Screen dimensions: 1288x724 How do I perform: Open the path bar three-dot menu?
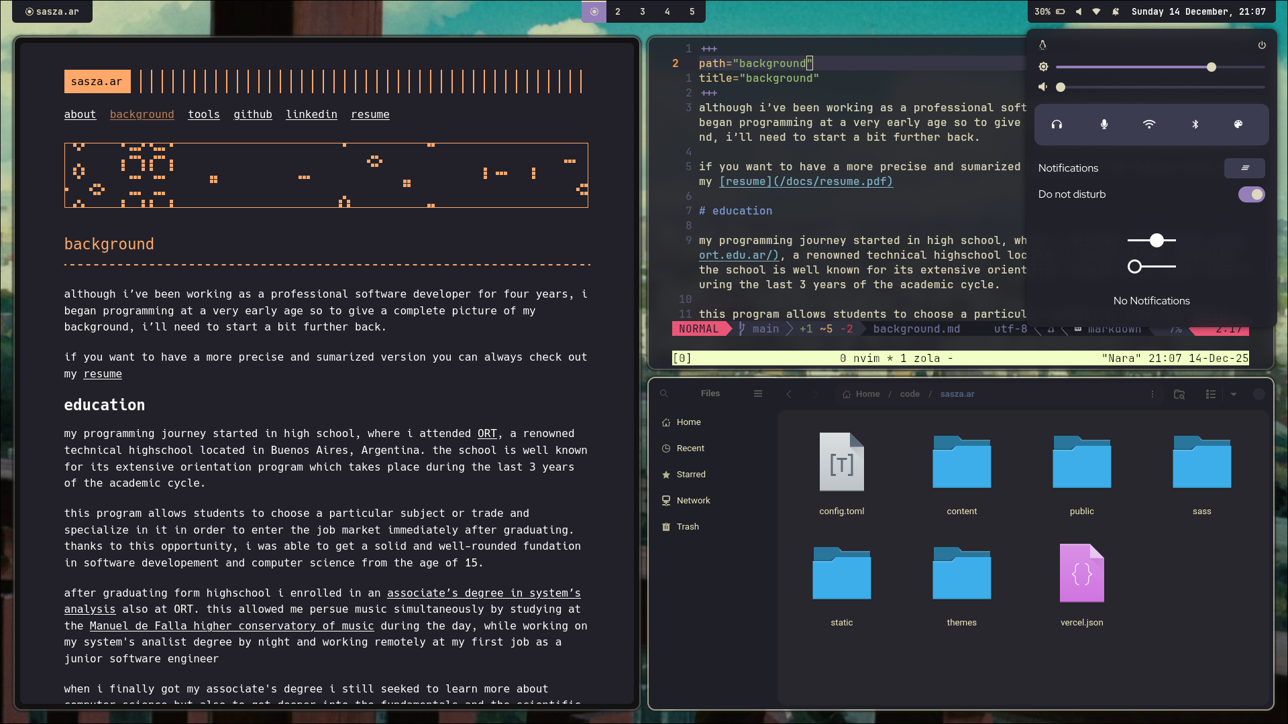click(x=1152, y=394)
